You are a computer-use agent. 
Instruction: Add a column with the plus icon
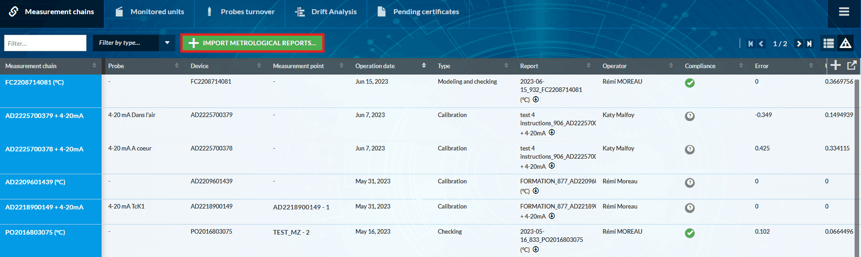(x=835, y=65)
